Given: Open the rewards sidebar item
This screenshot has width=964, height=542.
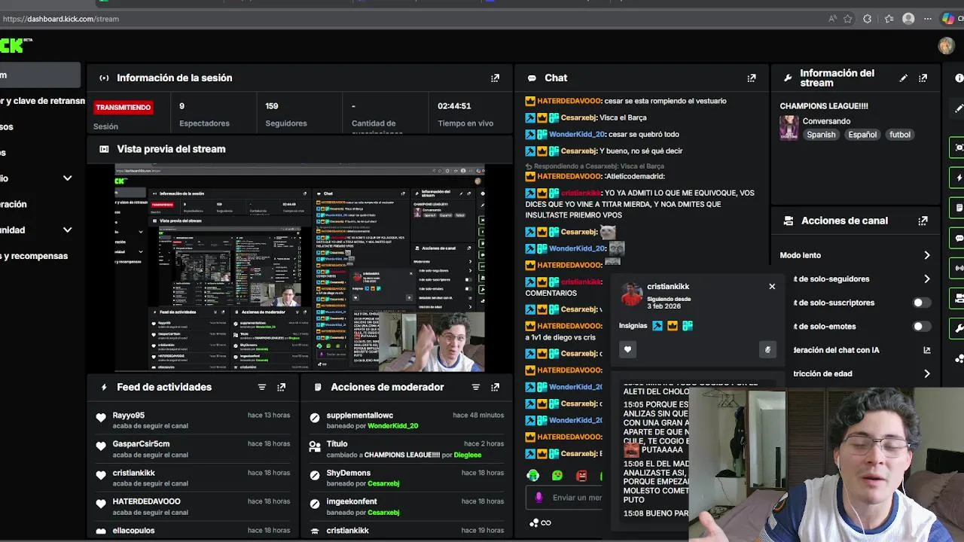Looking at the screenshot, I should coord(34,256).
